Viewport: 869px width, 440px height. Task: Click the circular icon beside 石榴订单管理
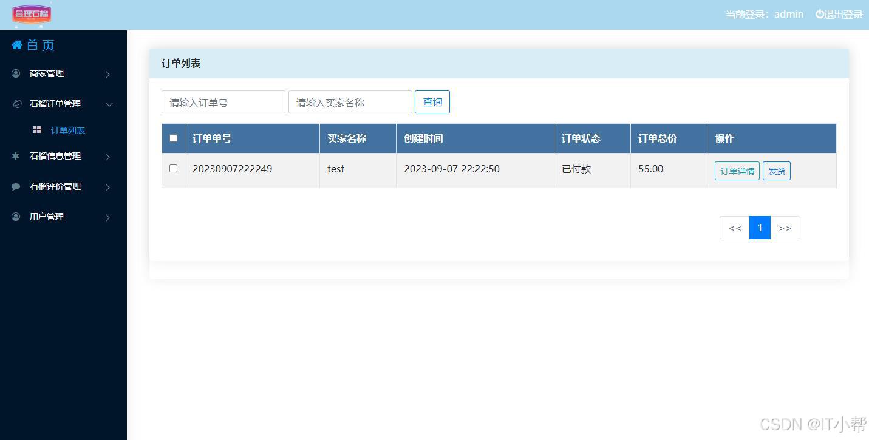[17, 104]
